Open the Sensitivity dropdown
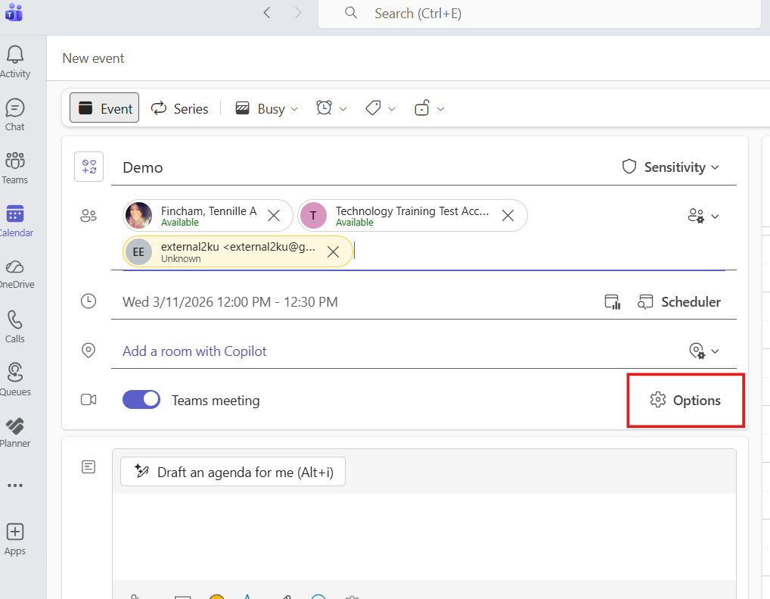Screen dimensions: 770x599 [670, 167]
